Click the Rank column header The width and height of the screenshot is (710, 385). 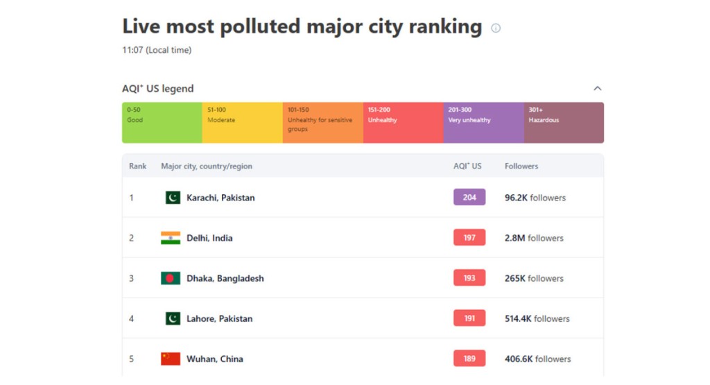(x=138, y=166)
